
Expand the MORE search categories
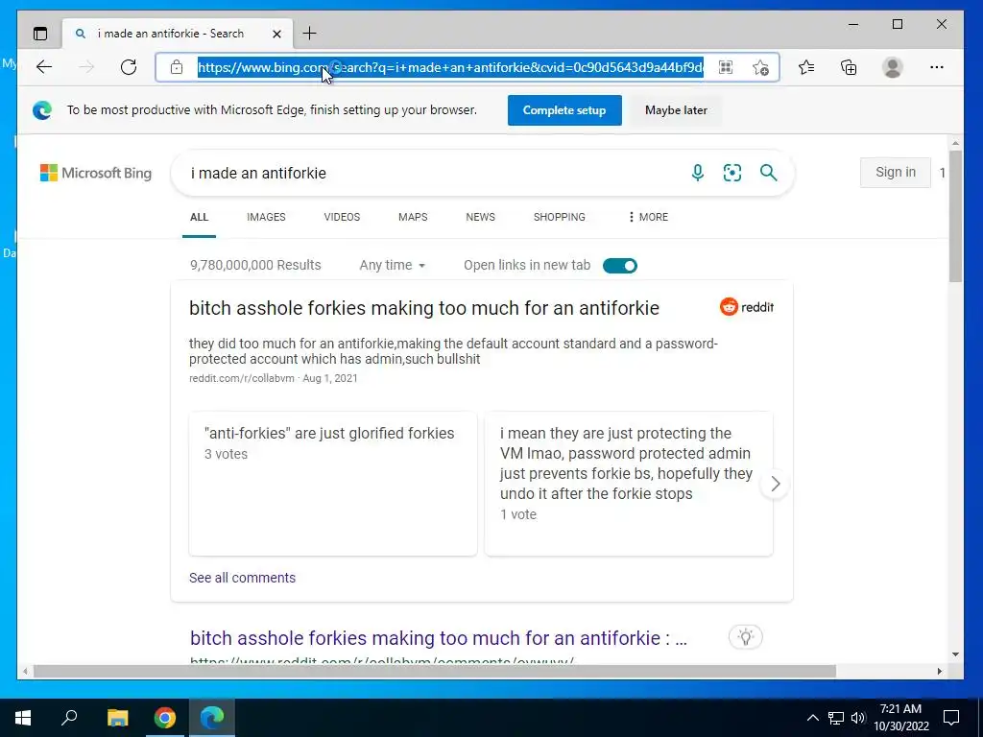pos(648,217)
